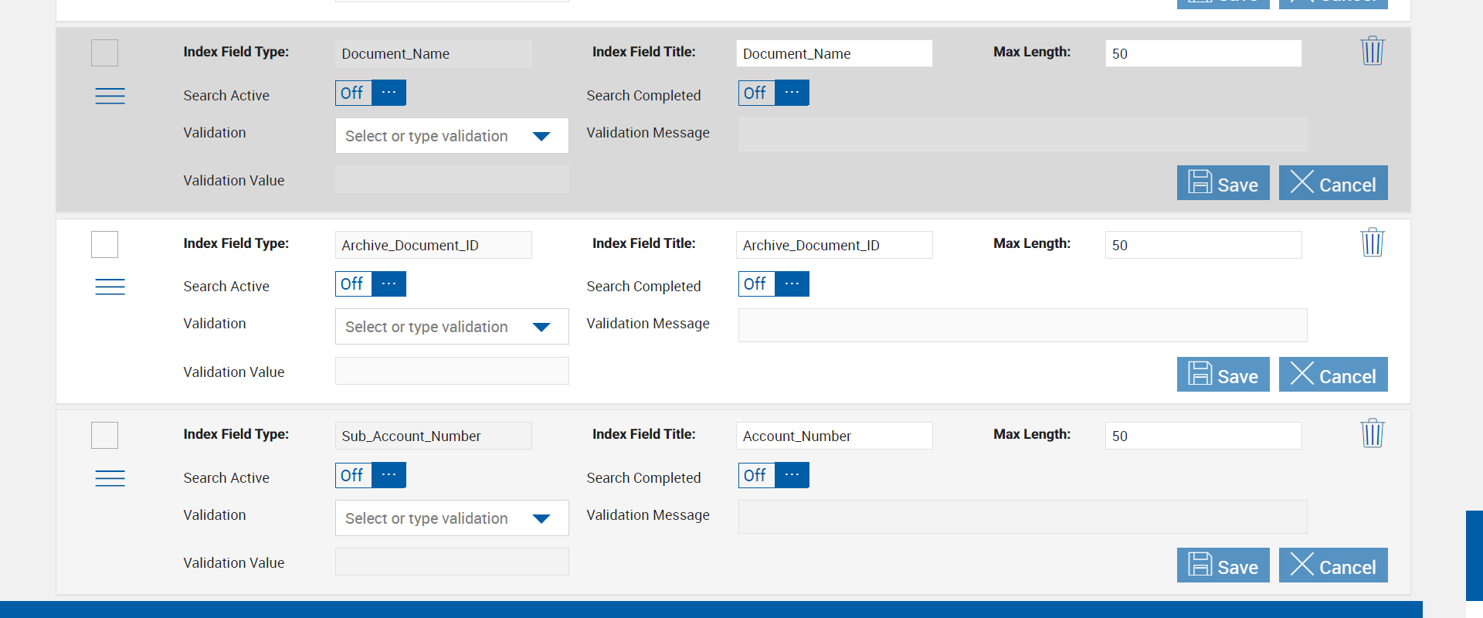The image size is (1483, 618).
Task: Toggle Search Active for Document_Name
Action: (371, 93)
